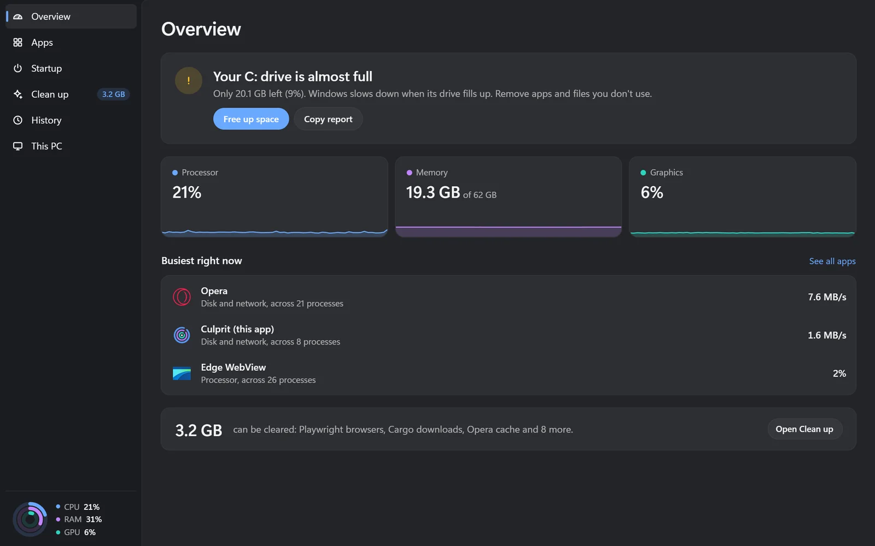Image resolution: width=875 pixels, height=546 pixels.
Task: Click the yellow warning exclamation icon
Action: pyautogui.click(x=189, y=81)
